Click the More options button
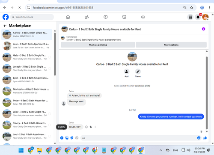Screen dimensions: 214x155 point(171,45)
